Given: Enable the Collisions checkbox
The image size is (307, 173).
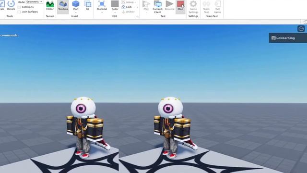Looking at the screenshot, I should click(x=19, y=7).
